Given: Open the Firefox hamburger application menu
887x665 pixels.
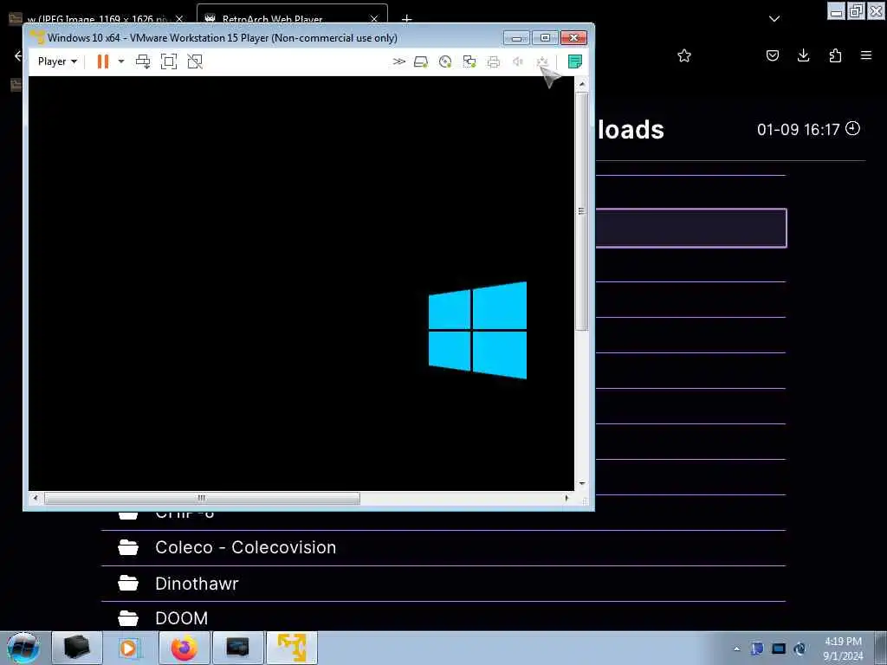Looking at the screenshot, I should (866, 55).
